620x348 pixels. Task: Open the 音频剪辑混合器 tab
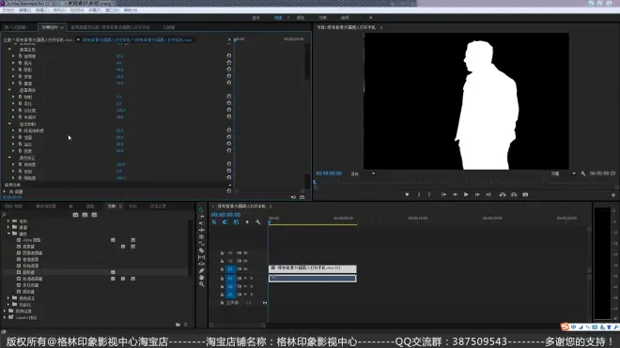coord(110,27)
